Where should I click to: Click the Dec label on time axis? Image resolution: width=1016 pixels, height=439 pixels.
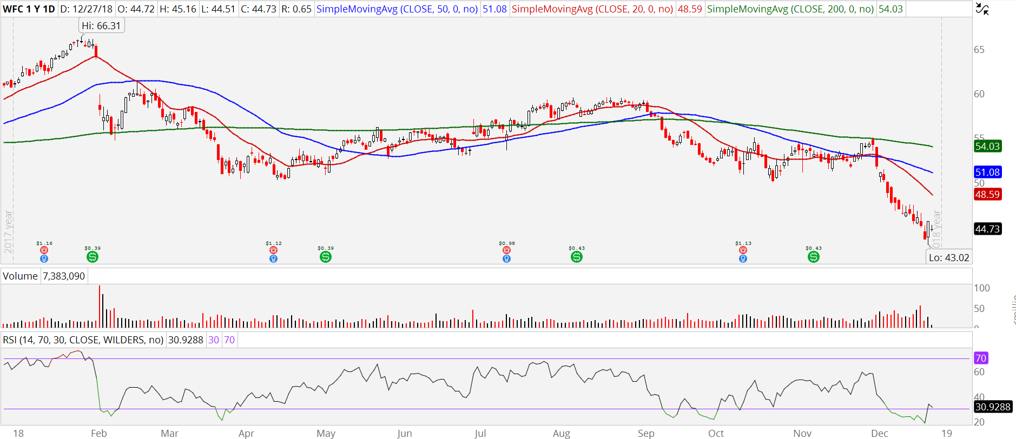(880, 434)
